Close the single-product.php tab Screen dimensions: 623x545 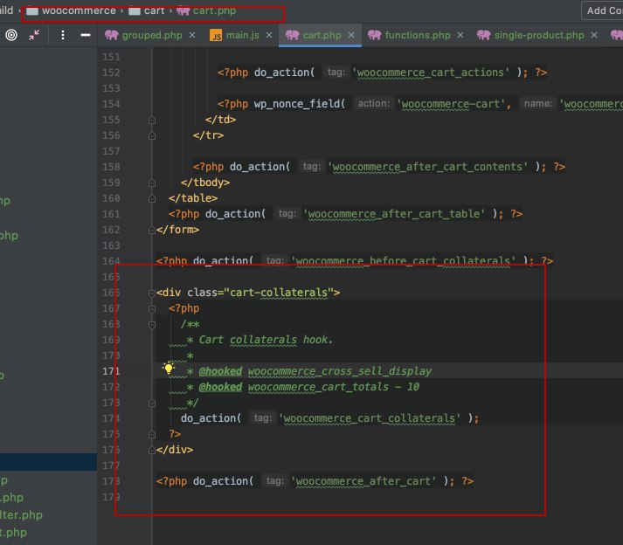point(594,35)
